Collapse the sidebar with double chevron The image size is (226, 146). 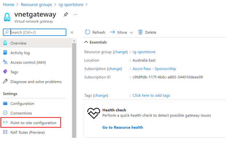click(72, 33)
